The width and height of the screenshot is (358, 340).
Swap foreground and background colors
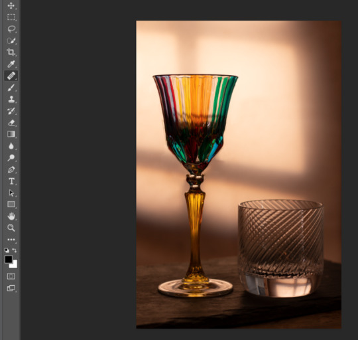15,250
